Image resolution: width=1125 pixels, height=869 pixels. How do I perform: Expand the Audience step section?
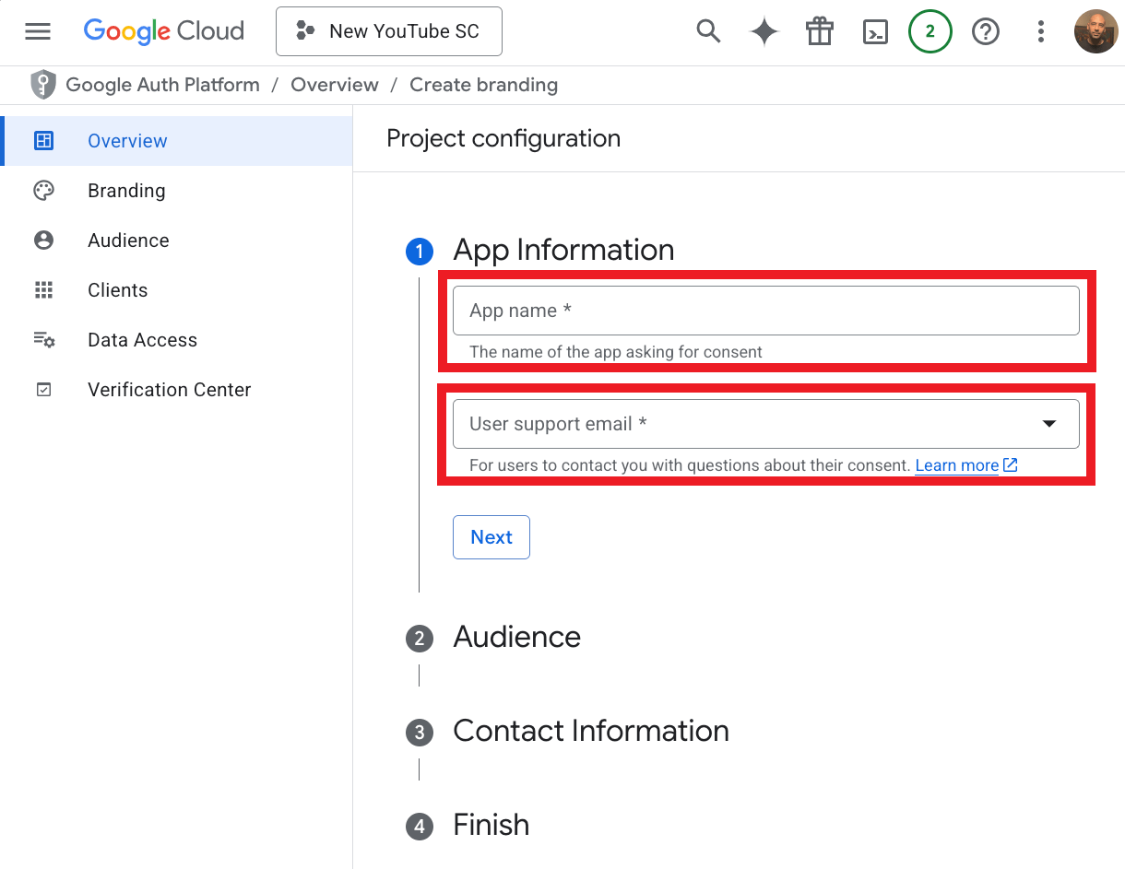coord(516,637)
